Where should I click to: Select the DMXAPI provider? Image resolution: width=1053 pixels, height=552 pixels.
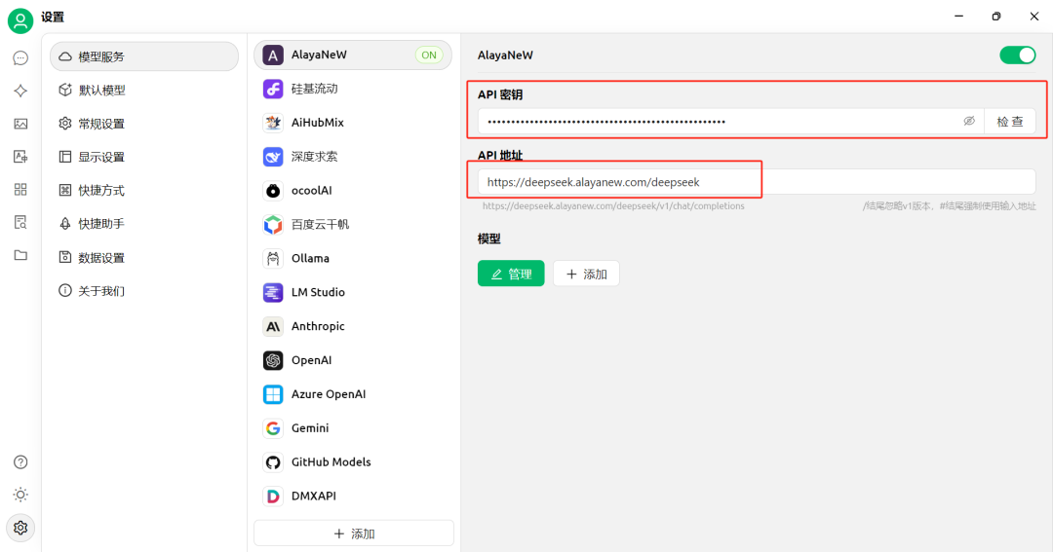coord(353,496)
